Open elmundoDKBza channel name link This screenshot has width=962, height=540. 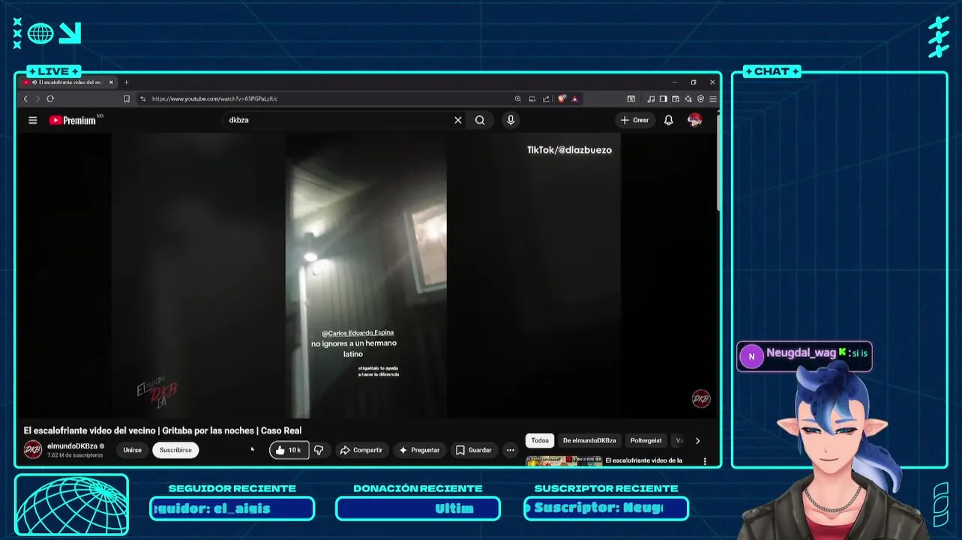72,445
